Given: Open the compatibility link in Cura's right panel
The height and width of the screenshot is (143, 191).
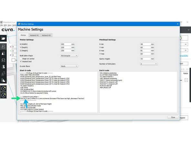Looking at the screenshot, I should 184,56.
